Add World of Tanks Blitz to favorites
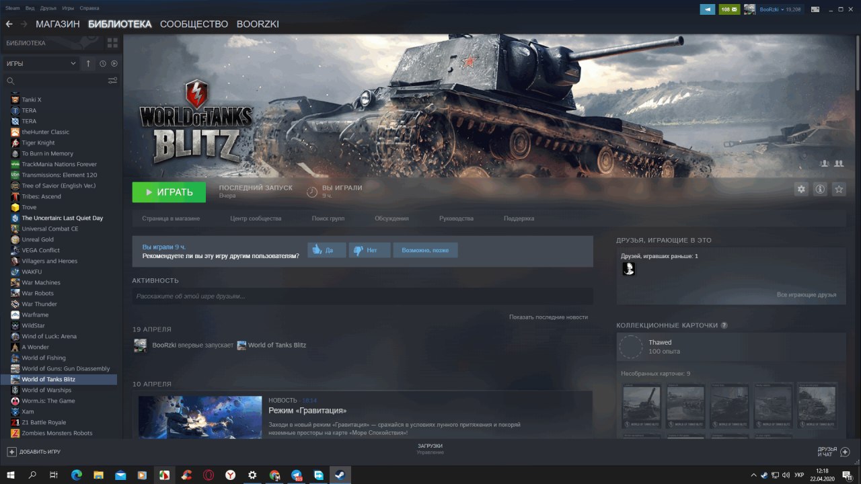Image resolution: width=861 pixels, height=484 pixels. coord(839,190)
